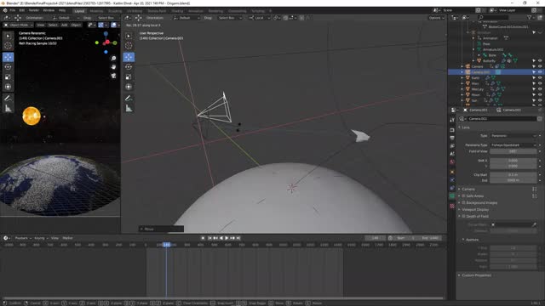Open the Options button in viewport header

point(436,18)
